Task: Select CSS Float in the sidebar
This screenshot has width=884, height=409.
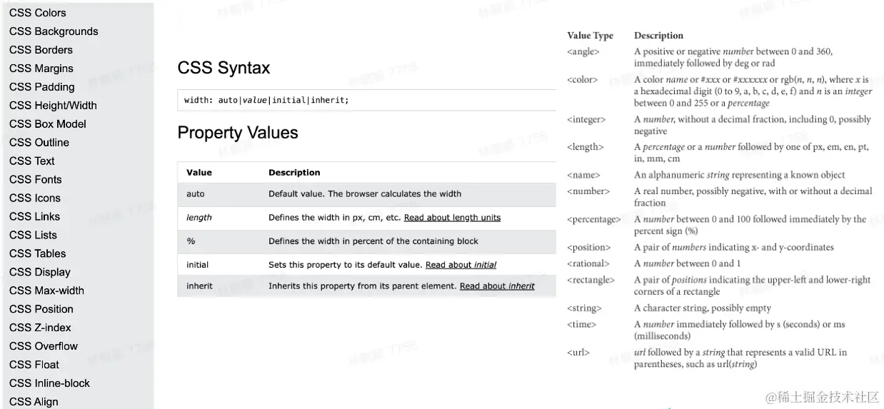Action: click(34, 365)
